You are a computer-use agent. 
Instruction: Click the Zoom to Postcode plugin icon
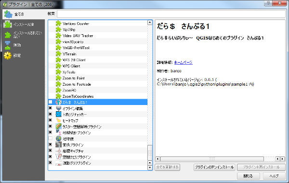(x=58, y=84)
